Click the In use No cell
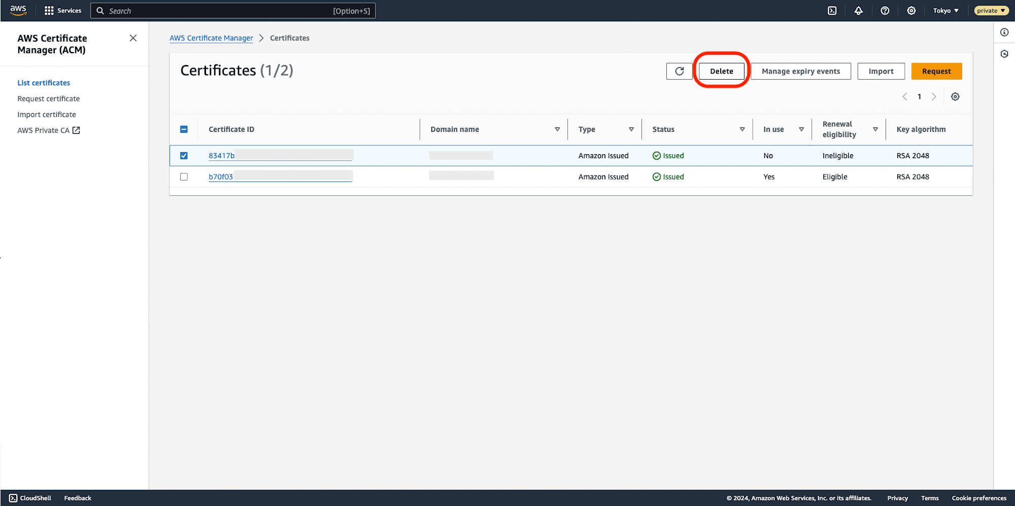This screenshot has height=506, width=1015. coord(768,156)
